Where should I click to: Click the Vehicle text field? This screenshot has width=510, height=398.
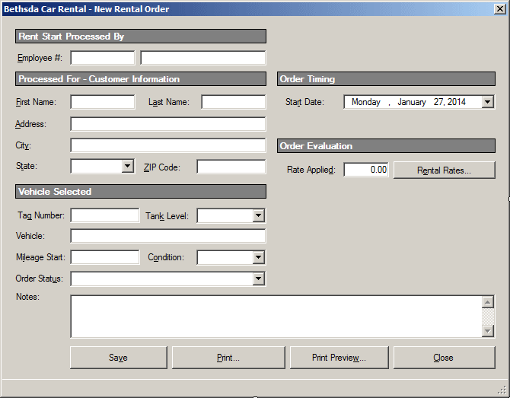click(167, 236)
